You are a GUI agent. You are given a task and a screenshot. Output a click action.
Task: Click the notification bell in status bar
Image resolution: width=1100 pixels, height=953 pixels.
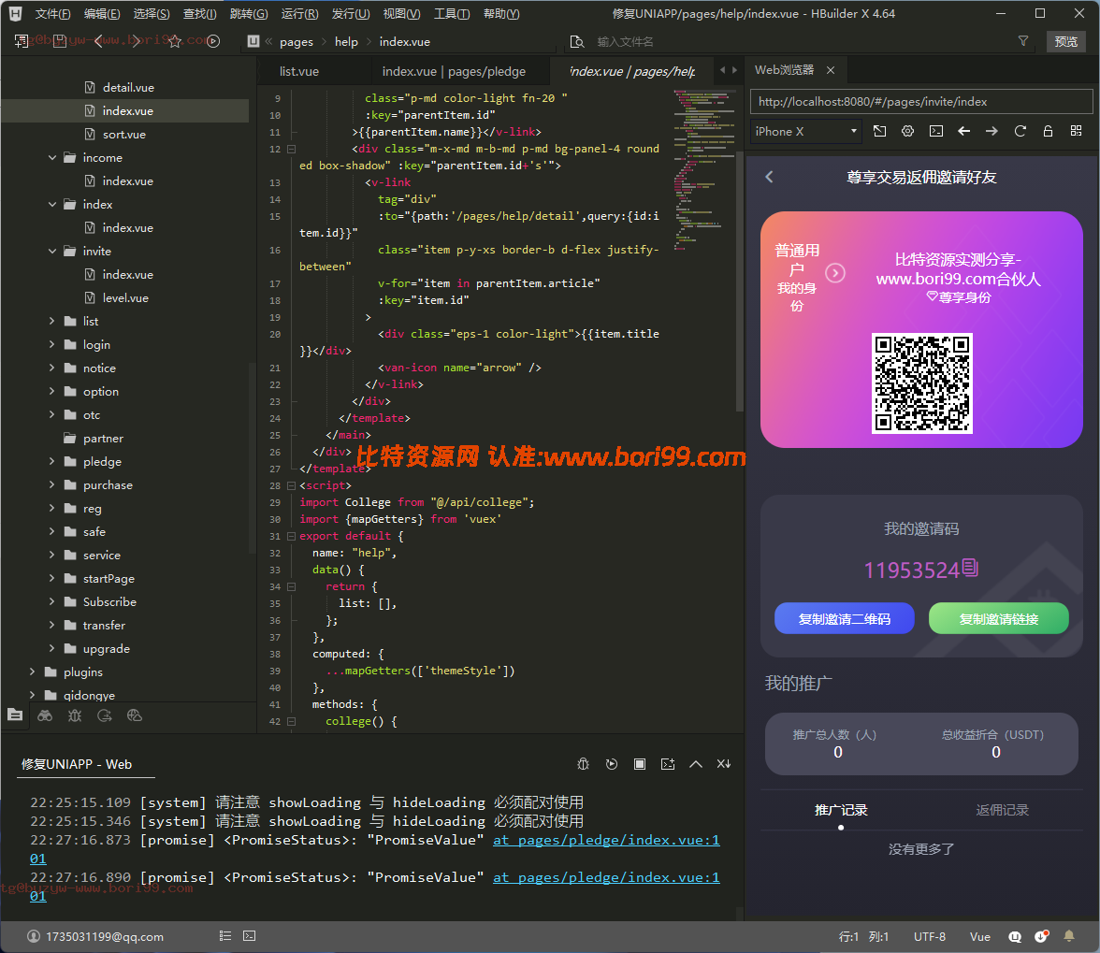tap(1069, 936)
